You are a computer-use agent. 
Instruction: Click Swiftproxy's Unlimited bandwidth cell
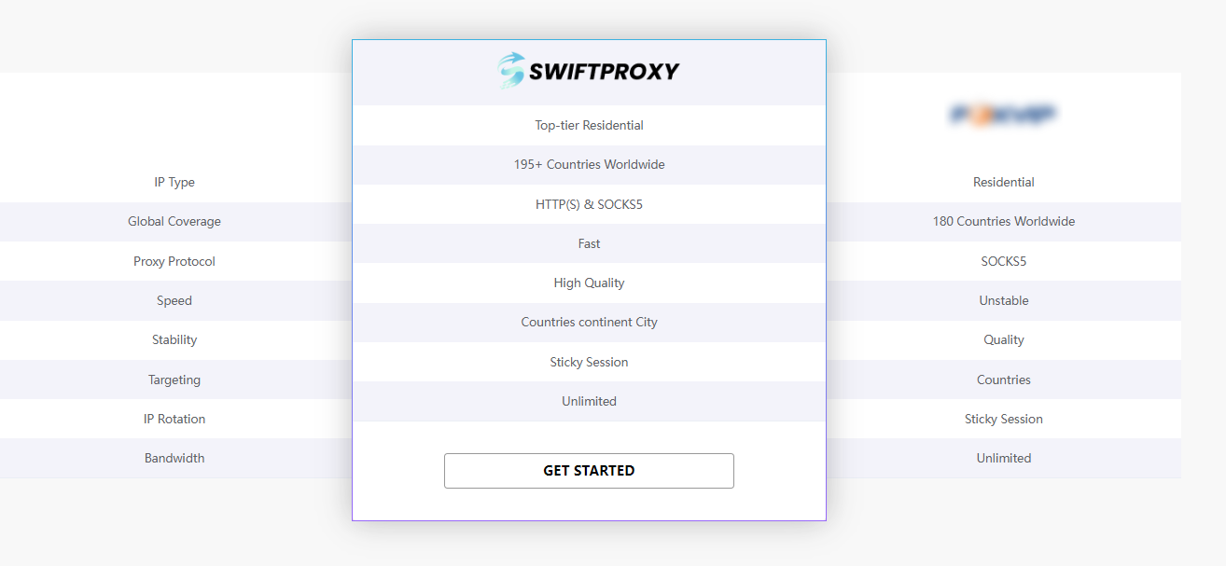coord(589,401)
